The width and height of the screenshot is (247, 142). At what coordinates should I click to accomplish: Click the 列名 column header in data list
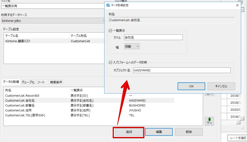pyautogui.click(x=36, y=90)
